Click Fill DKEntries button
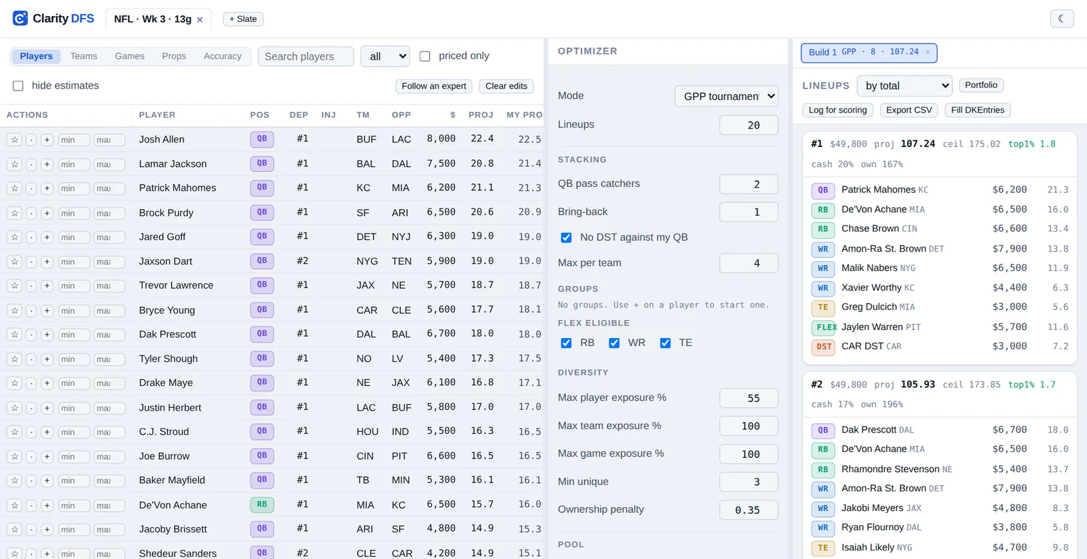The width and height of the screenshot is (1087, 559). click(977, 110)
